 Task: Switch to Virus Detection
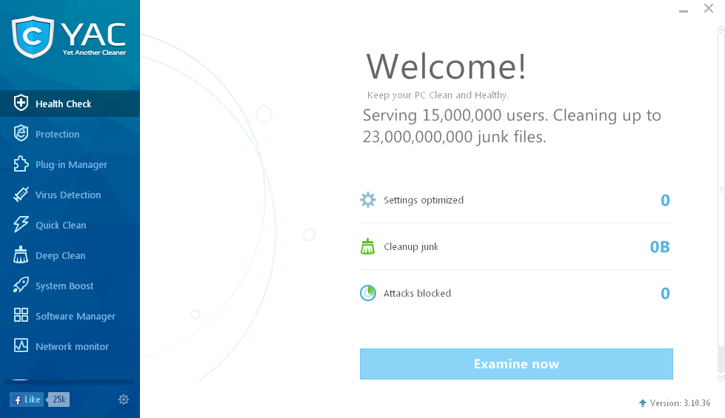pos(70,195)
